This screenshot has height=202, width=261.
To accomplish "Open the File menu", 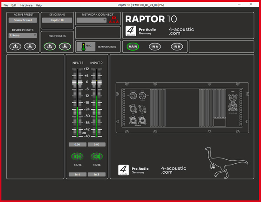I will [6, 5].
